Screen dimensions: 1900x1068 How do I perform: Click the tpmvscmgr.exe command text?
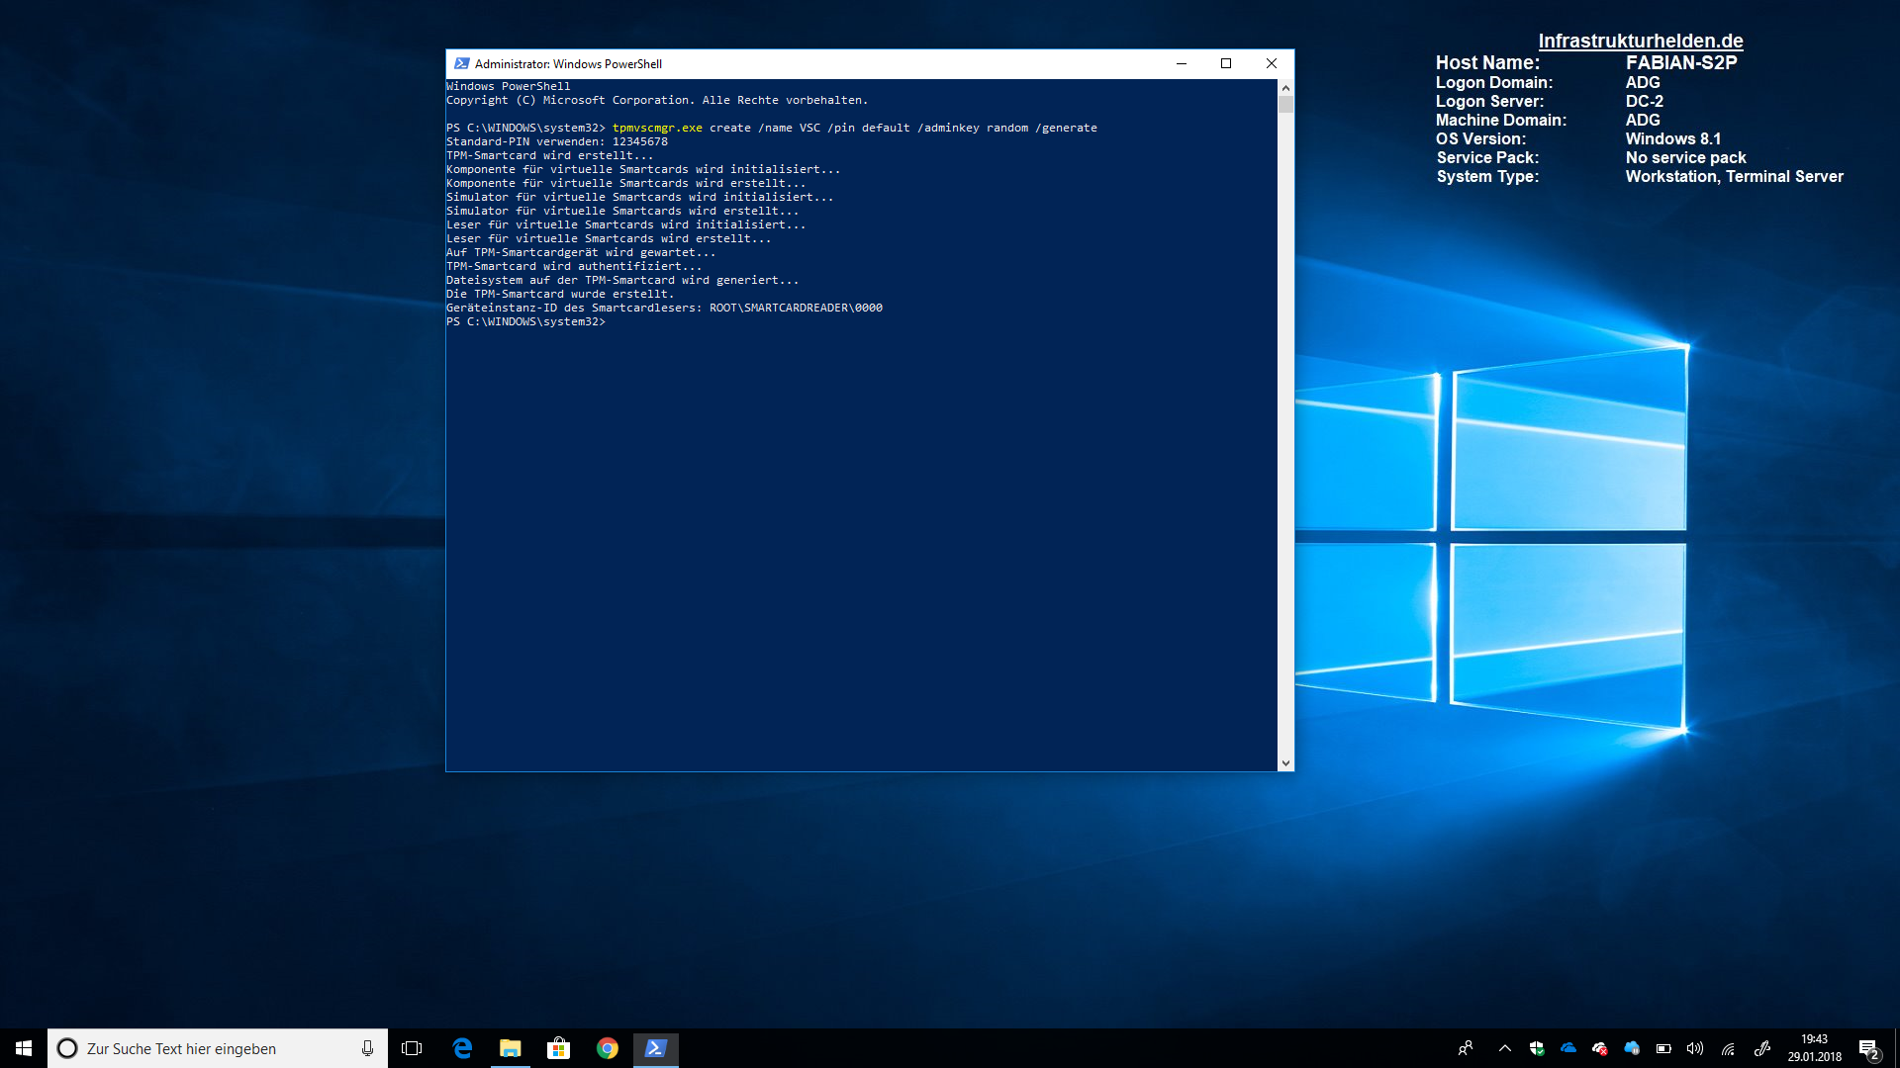pos(657,128)
